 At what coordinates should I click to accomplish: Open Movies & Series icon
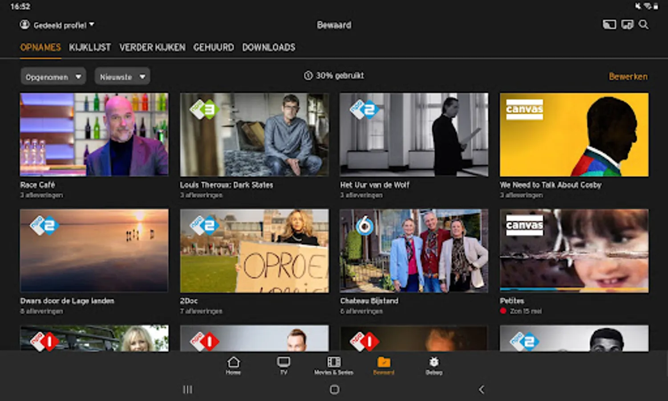(334, 365)
